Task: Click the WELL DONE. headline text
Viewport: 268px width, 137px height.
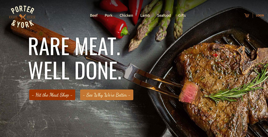Action: (75, 70)
